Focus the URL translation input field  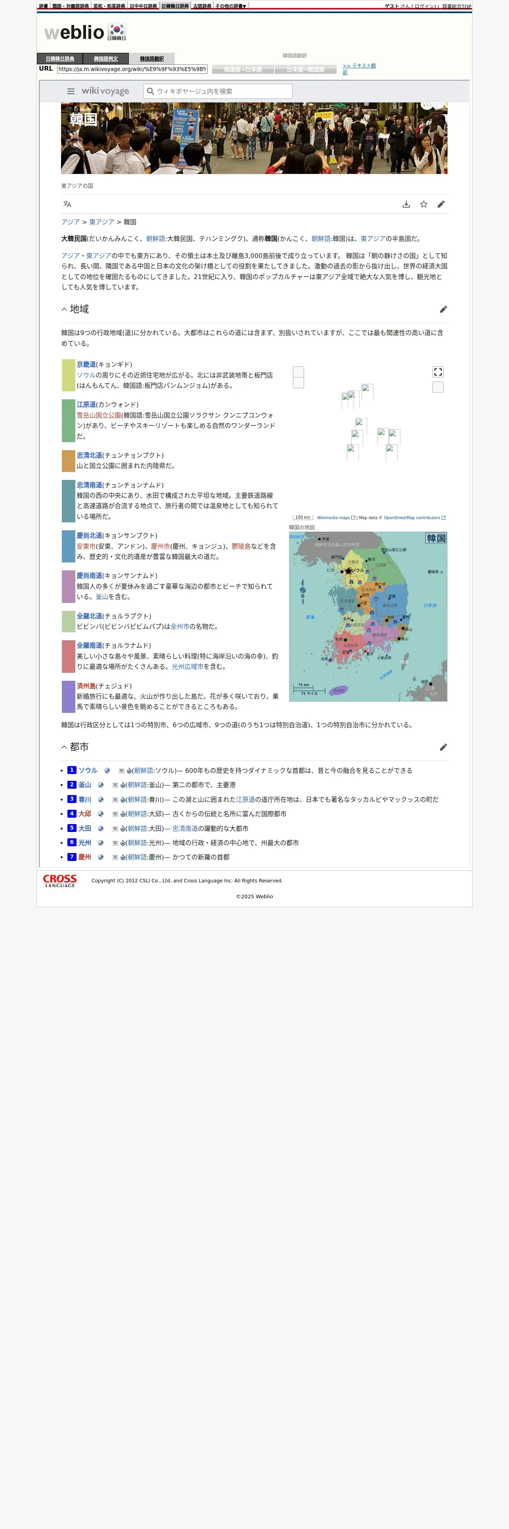point(132,69)
